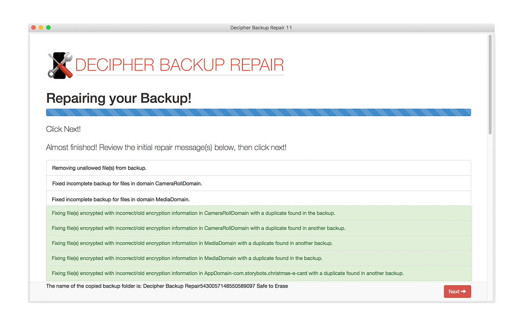The width and height of the screenshot is (513, 326).
Task: Click the Next button to continue repair
Action: pyautogui.click(x=457, y=291)
